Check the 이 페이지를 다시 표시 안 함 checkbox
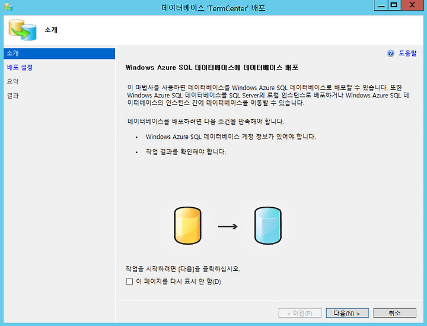This screenshot has height=326, width=427. tap(129, 281)
